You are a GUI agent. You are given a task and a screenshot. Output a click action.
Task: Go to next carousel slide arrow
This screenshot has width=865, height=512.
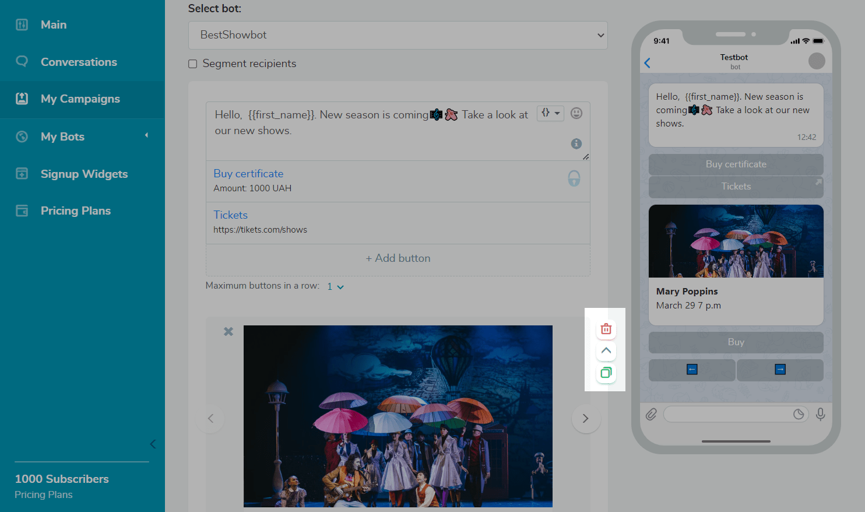click(586, 418)
